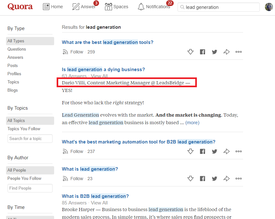
Task: Open more options for 'What is lead generation?'
Action: click(x=239, y=179)
